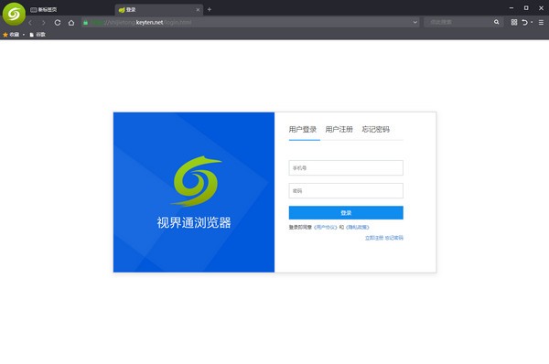The image size is (549, 364).
Task: Open the four-squares apps grid icon
Action: pos(514,22)
